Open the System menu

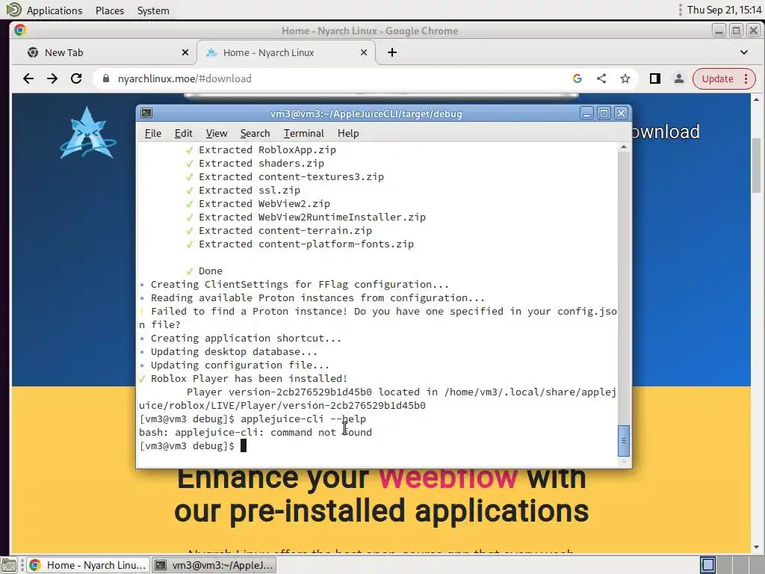pyautogui.click(x=153, y=10)
